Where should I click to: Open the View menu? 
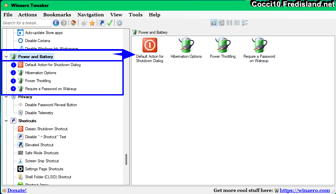pyautogui.click(x=116, y=15)
